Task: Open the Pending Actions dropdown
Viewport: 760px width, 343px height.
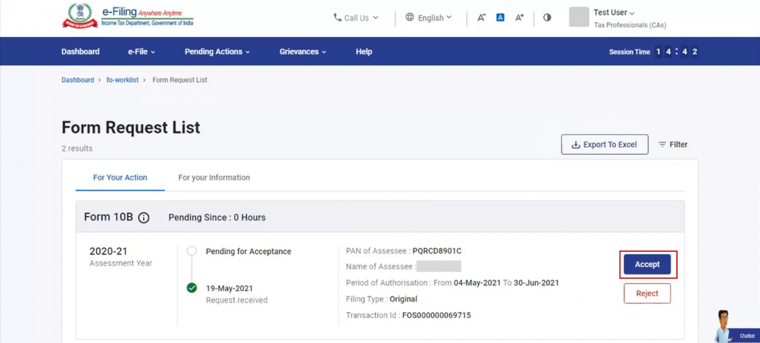Action: point(216,52)
